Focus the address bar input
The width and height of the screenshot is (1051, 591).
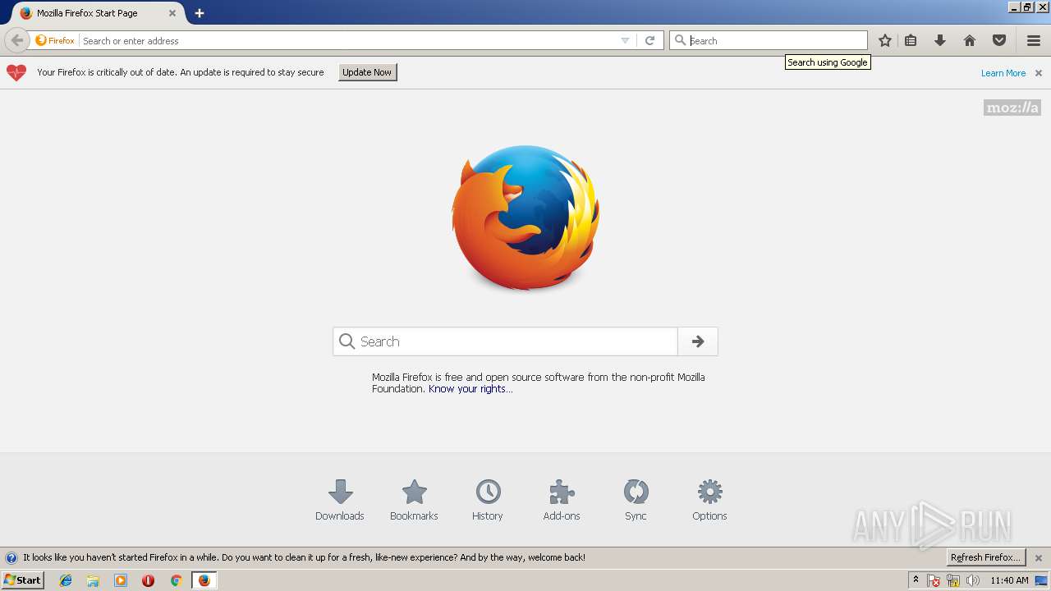pos(349,40)
